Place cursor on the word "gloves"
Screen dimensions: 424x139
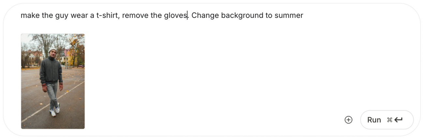(175, 15)
